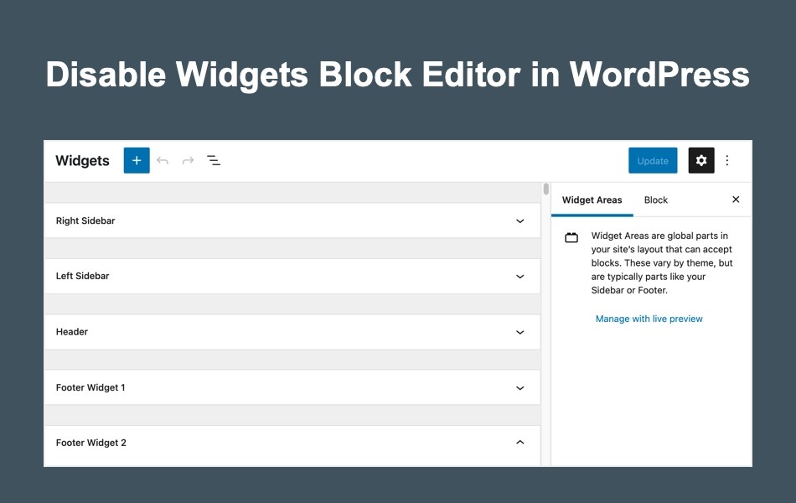
Task: Switch to the Widget Areas tab
Action: (592, 200)
